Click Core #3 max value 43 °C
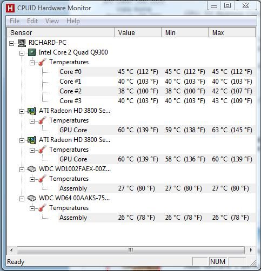 pos(232,101)
